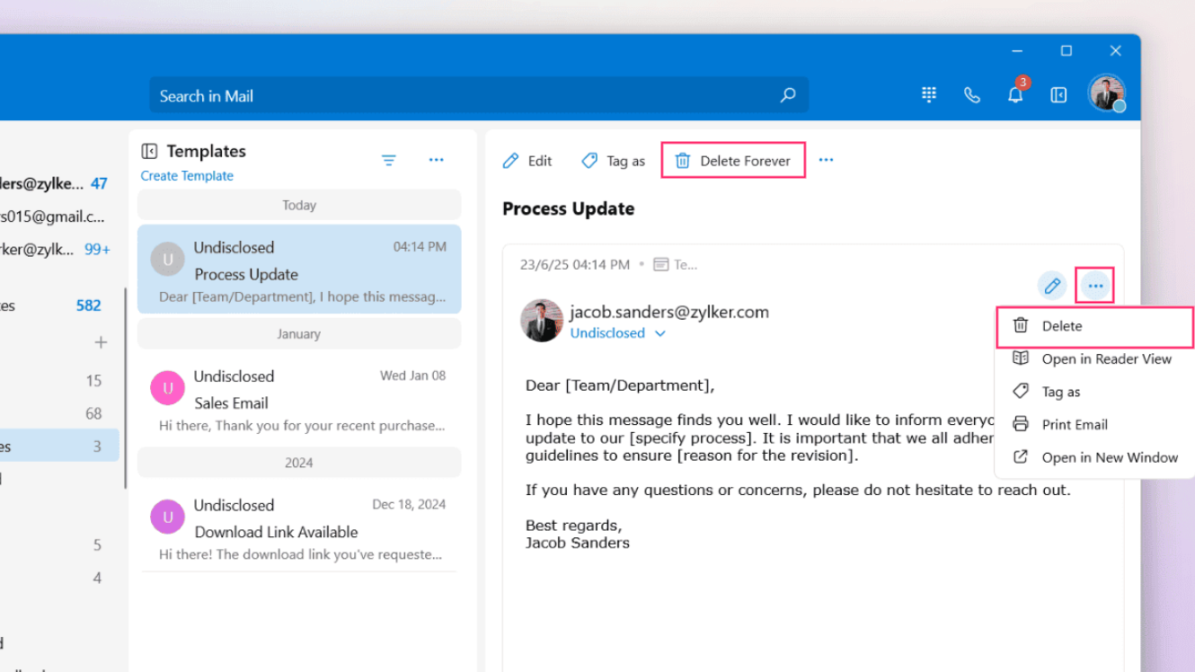Select the sidebar account showing 47 unread
The image size is (1195, 672).
click(x=59, y=183)
